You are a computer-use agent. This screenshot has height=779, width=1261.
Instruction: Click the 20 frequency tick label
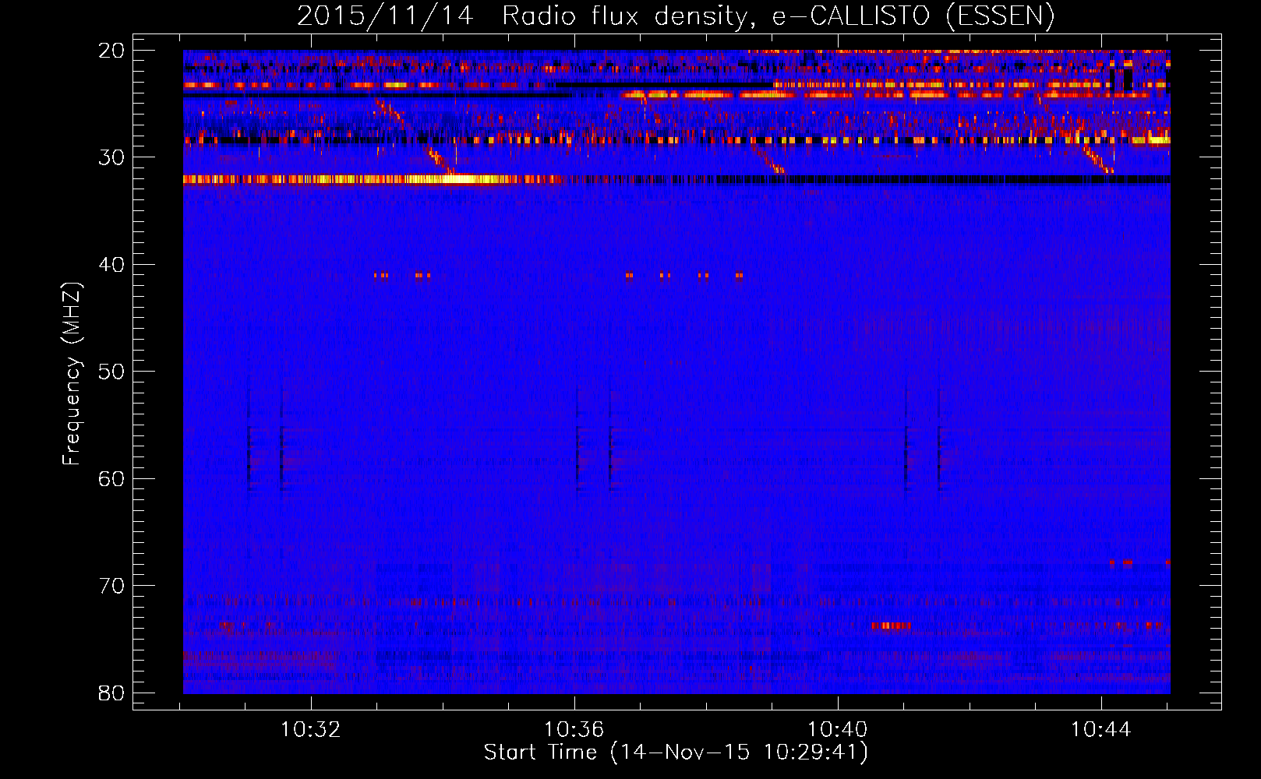click(x=112, y=51)
